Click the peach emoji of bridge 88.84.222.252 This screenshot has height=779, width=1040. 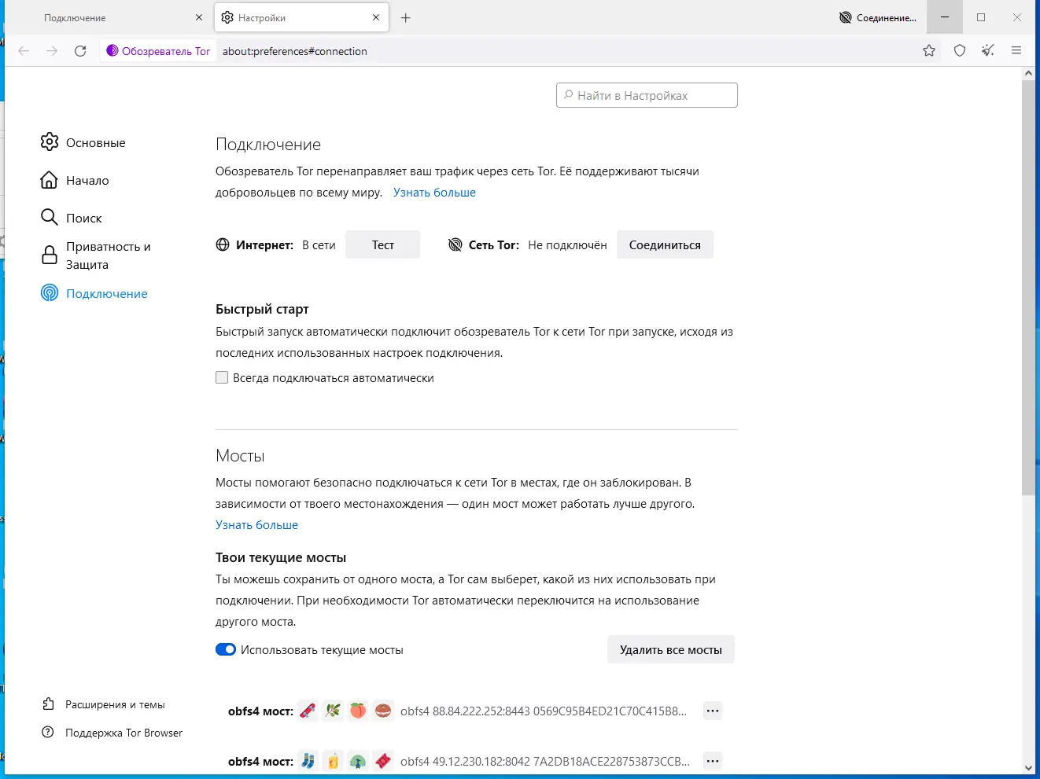point(358,711)
